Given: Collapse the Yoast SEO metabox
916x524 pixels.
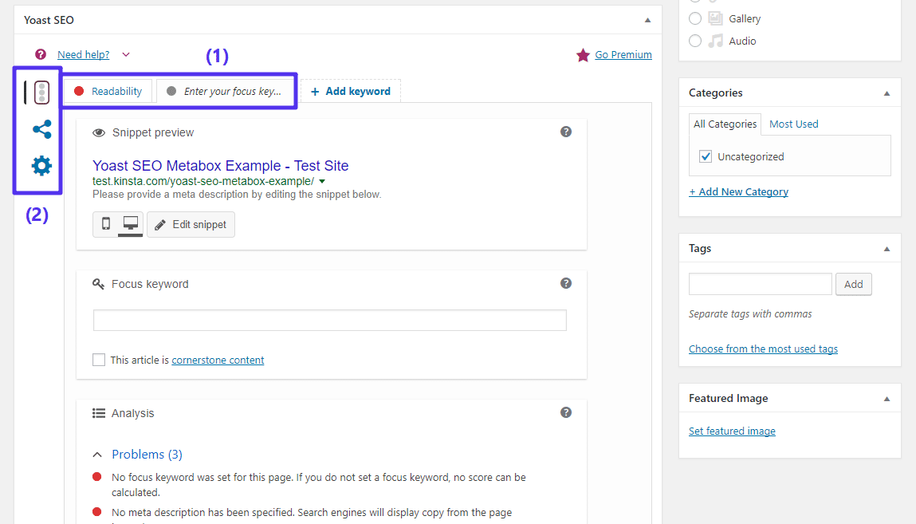Looking at the screenshot, I should 647,20.
